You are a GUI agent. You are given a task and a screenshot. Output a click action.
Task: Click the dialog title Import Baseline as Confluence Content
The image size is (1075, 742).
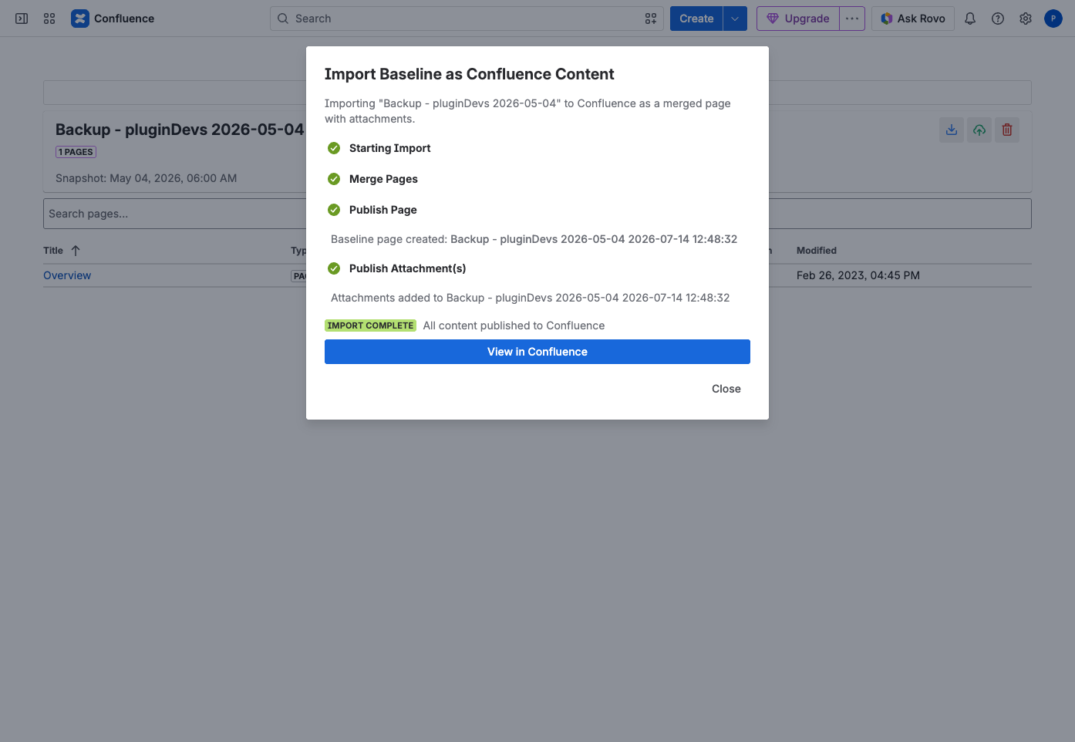(469, 74)
